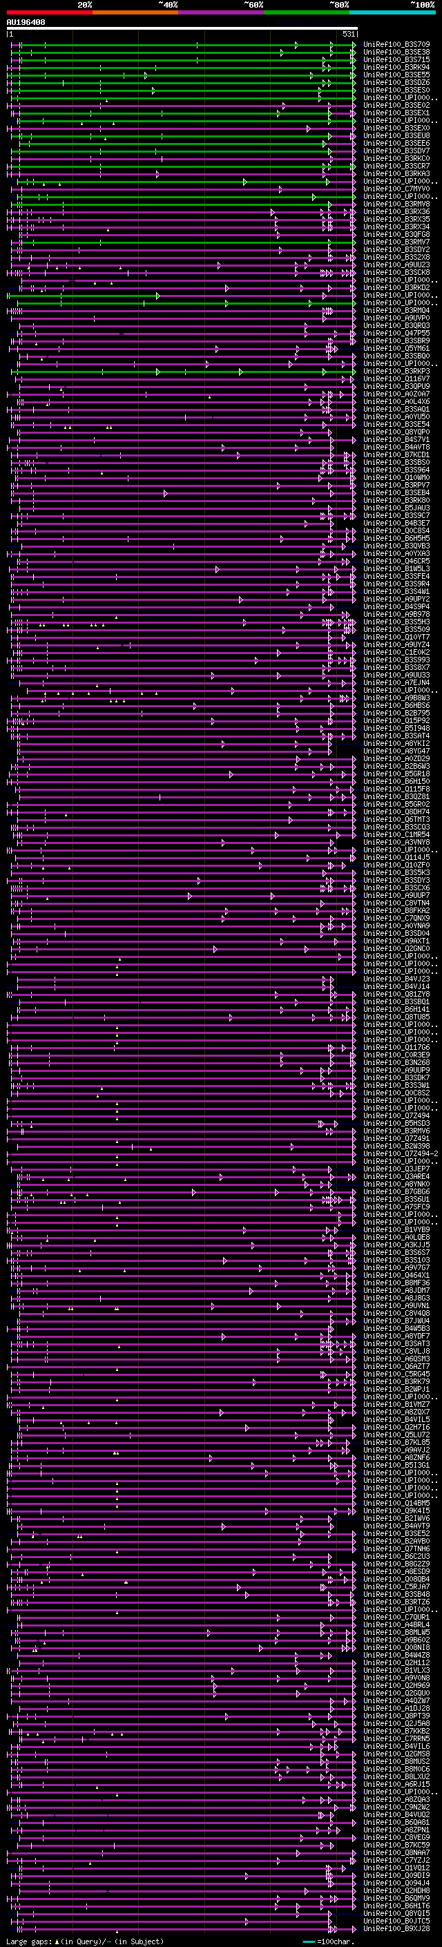Select hit UniRef100_B3SDV7
The image size is (442, 1947).
[x=396, y=151]
